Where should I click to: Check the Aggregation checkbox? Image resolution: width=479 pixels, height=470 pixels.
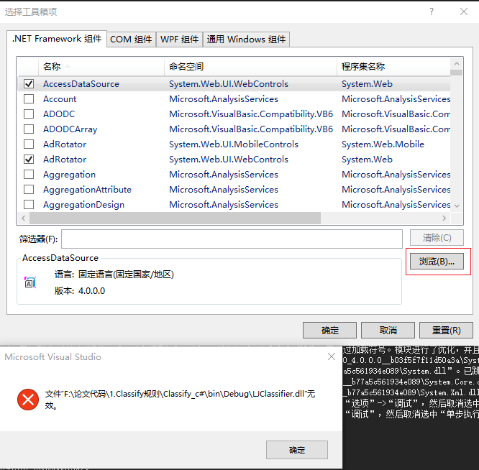[x=29, y=174]
